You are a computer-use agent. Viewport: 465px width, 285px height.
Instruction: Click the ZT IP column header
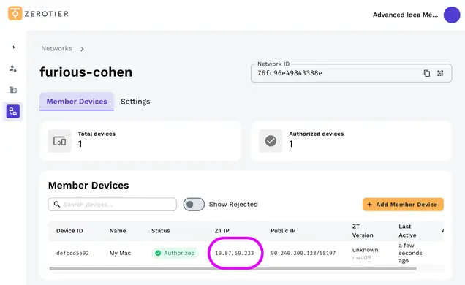pos(222,231)
